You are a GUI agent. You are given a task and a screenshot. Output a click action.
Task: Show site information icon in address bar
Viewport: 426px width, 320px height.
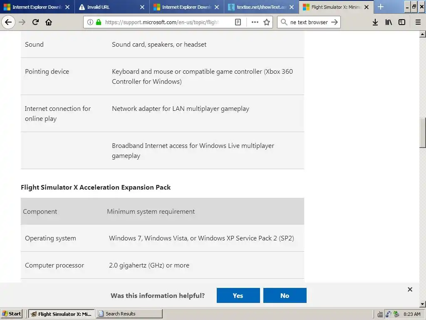click(90, 22)
